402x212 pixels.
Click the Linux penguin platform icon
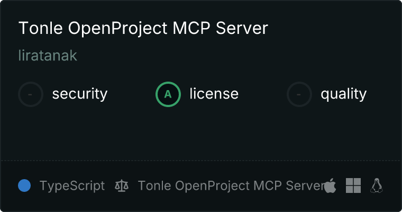click(x=377, y=185)
